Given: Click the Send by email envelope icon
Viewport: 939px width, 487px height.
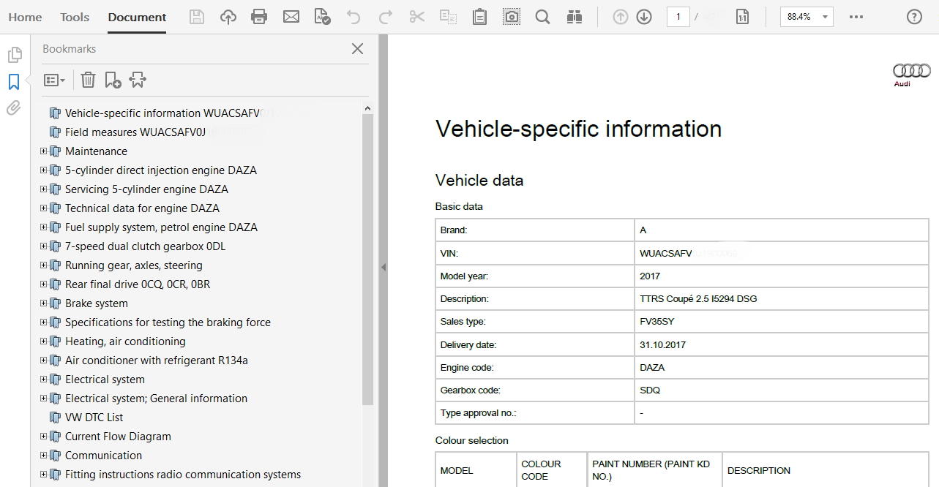Looking at the screenshot, I should [291, 17].
